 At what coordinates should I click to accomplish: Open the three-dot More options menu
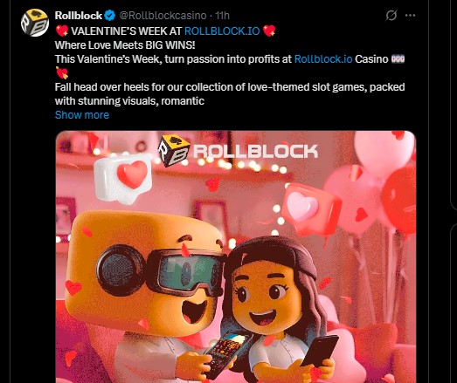click(x=410, y=16)
